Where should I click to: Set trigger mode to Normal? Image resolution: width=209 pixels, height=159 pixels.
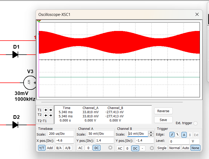tap(174, 148)
